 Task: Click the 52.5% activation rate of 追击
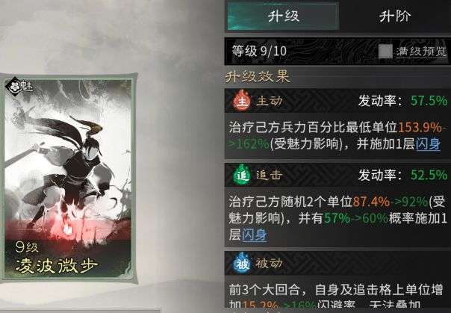[x=429, y=175]
